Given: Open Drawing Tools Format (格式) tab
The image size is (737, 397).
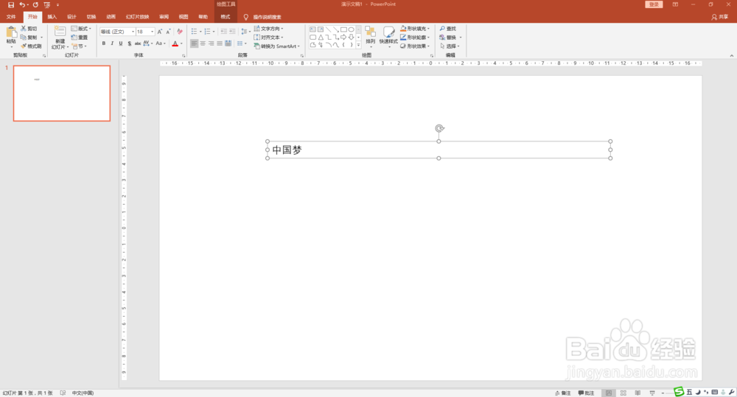Looking at the screenshot, I should [226, 17].
